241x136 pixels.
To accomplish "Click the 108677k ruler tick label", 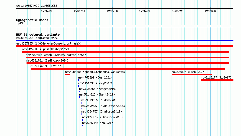I will 112,11.
